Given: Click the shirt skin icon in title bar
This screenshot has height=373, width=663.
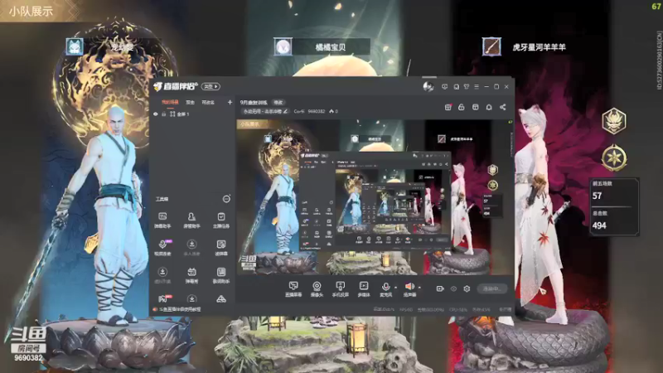Looking at the screenshot, I should click(x=467, y=87).
